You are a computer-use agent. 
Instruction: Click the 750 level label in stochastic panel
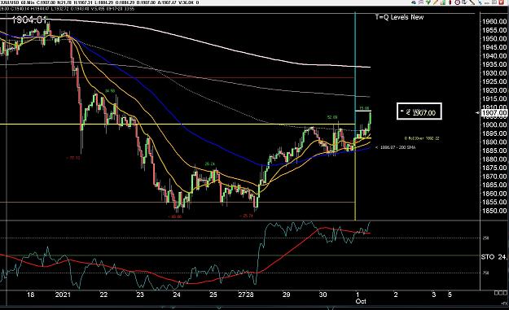point(485,273)
